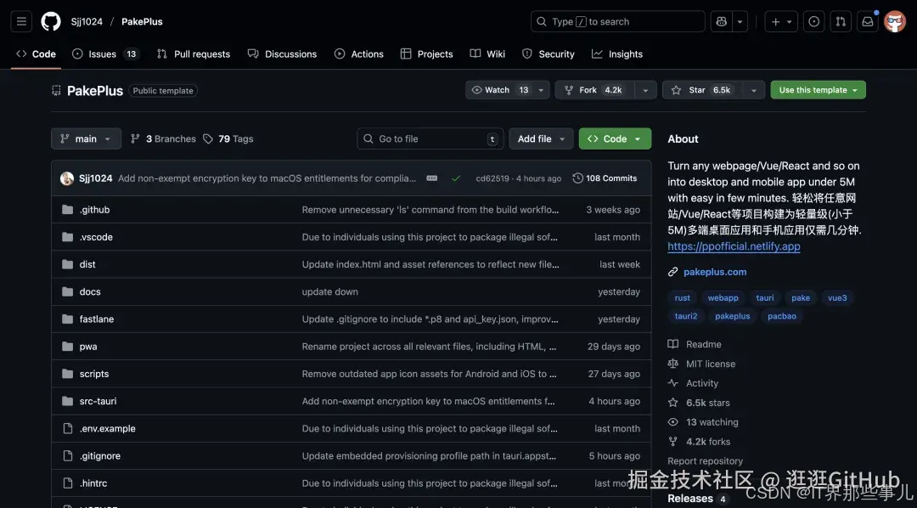Open the plus create-new menu
This screenshot has width=917, height=508.
pyautogui.click(x=781, y=21)
